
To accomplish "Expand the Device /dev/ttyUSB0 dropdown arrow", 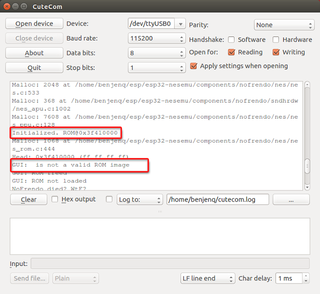I will tap(180, 24).
